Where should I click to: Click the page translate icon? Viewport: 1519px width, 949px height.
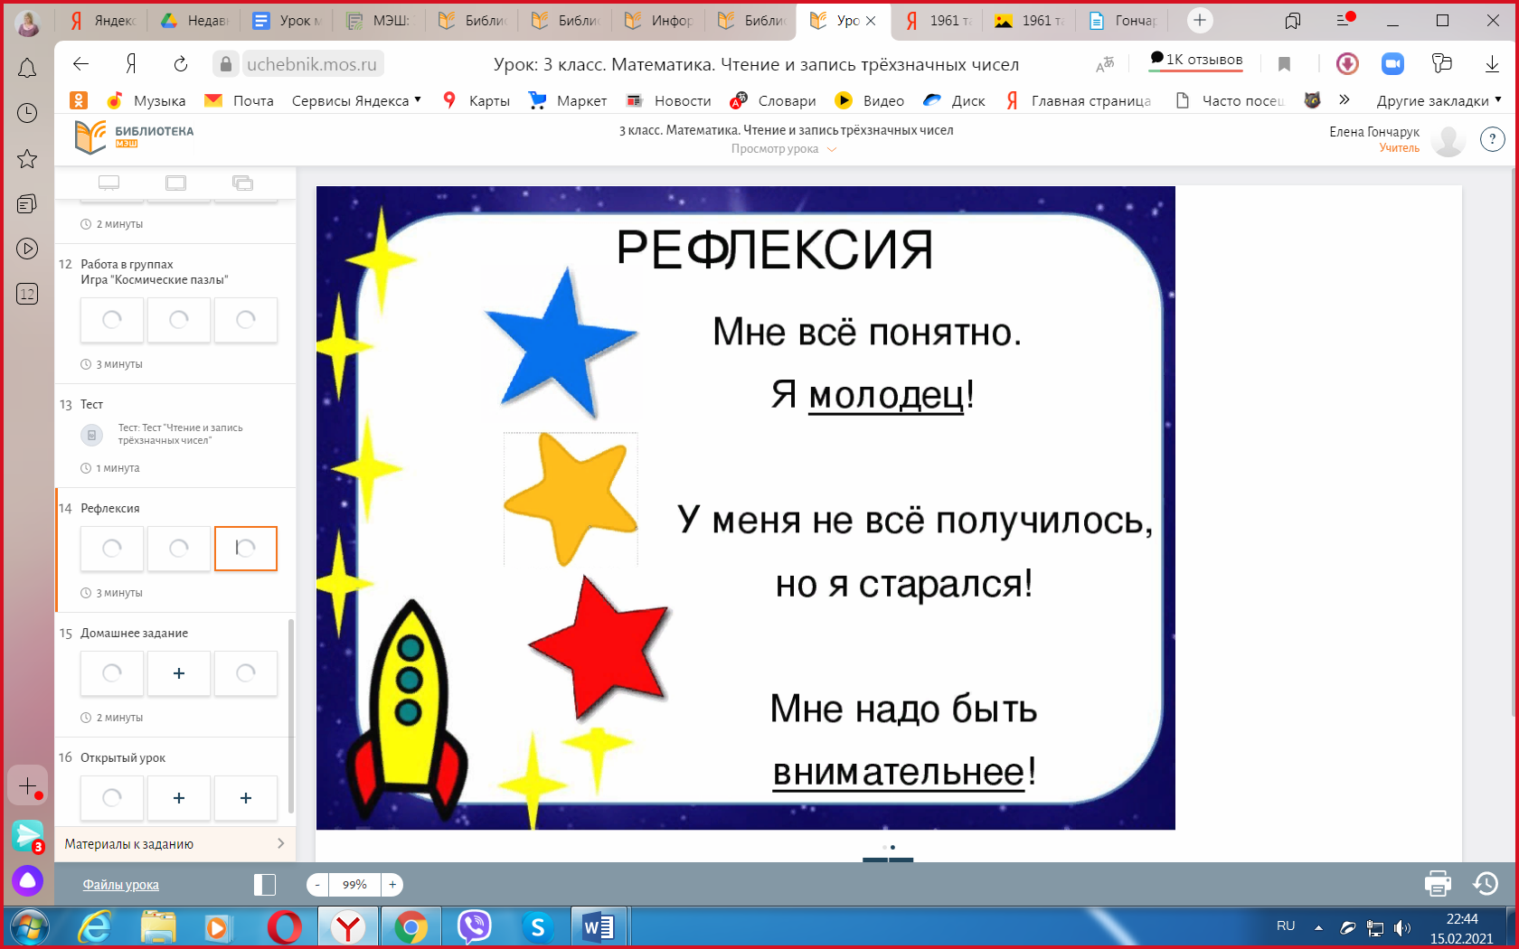[x=1105, y=64]
